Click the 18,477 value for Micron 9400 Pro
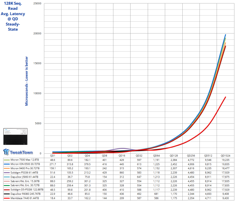Screen dimensions: 236x216 point(225,168)
